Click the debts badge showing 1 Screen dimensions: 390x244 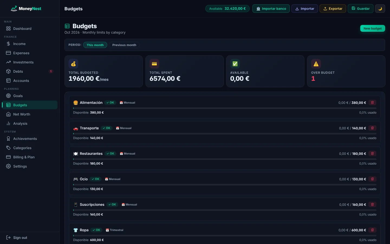click(x=51, y=71)
